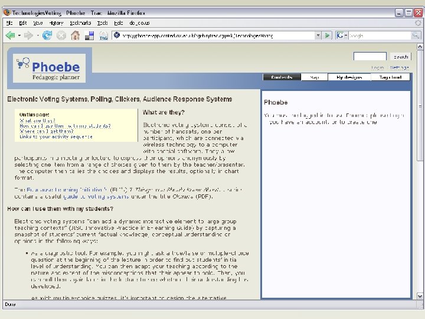Open the del.icio.us menu
The width and height of the screenshot is (425, 319).
(139, 23)
